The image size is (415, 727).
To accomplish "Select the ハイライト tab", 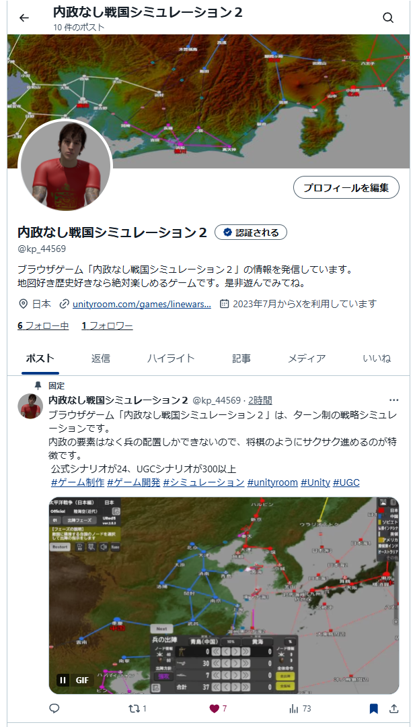I will [171, 358].
